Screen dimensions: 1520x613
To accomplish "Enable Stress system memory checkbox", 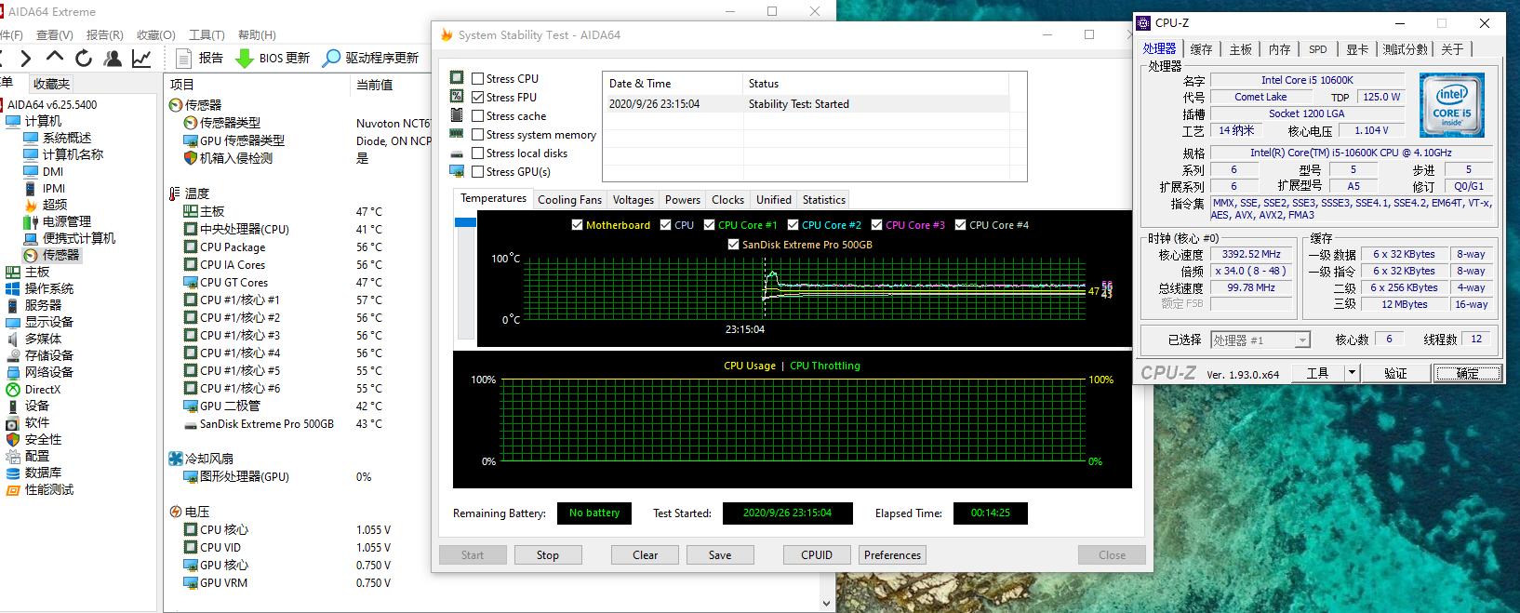I will coord(478,135).
